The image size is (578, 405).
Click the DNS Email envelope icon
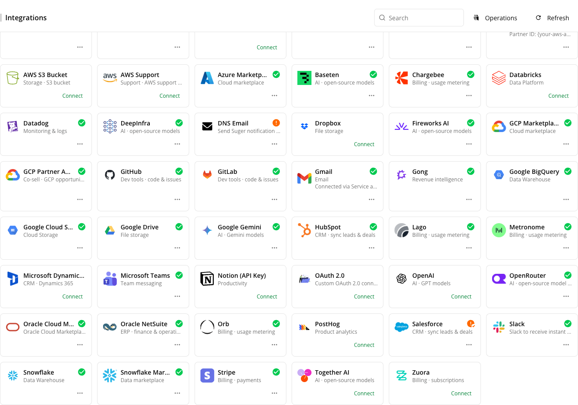tap(207, 127)
